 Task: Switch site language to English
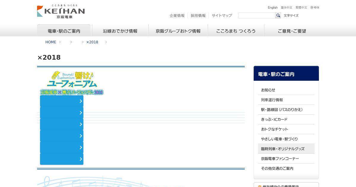click(273, 7)
